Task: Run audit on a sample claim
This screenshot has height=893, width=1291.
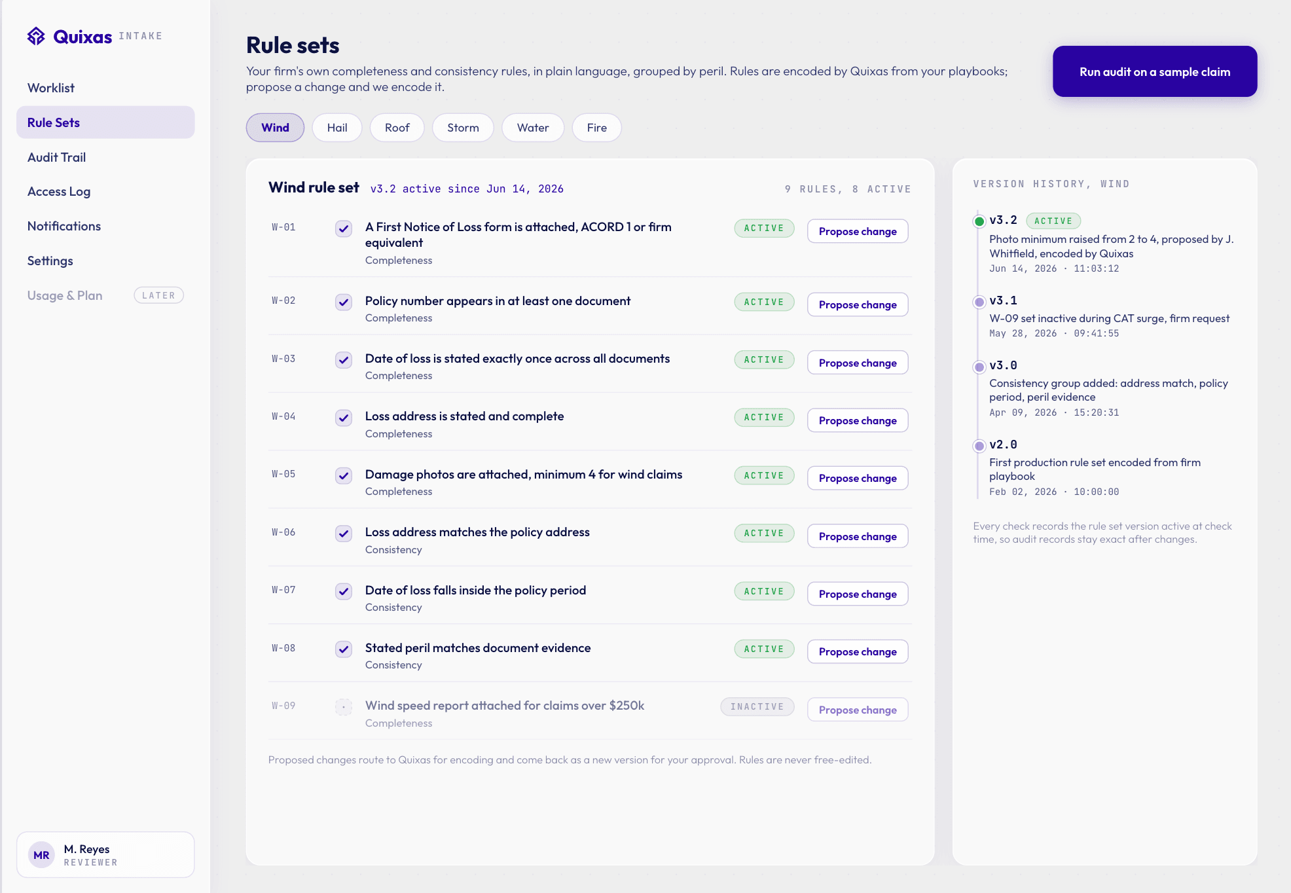Action: coord(1155,71)
